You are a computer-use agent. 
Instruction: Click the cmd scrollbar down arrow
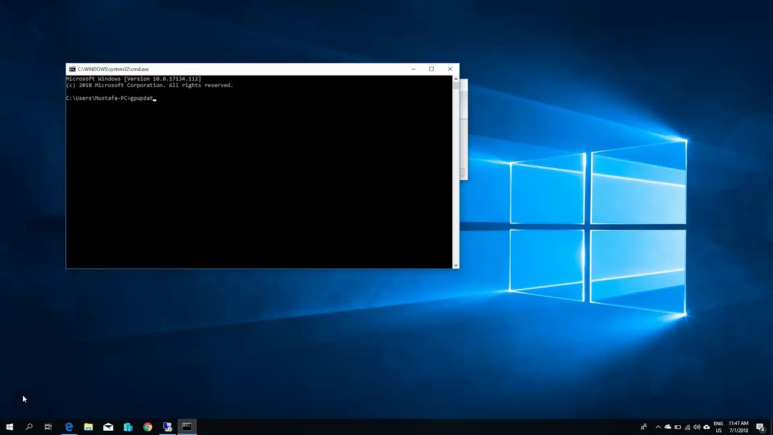455,265
